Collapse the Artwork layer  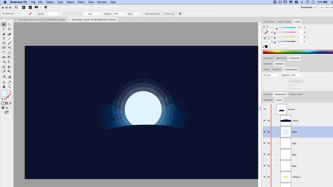(x=273, y=109)
